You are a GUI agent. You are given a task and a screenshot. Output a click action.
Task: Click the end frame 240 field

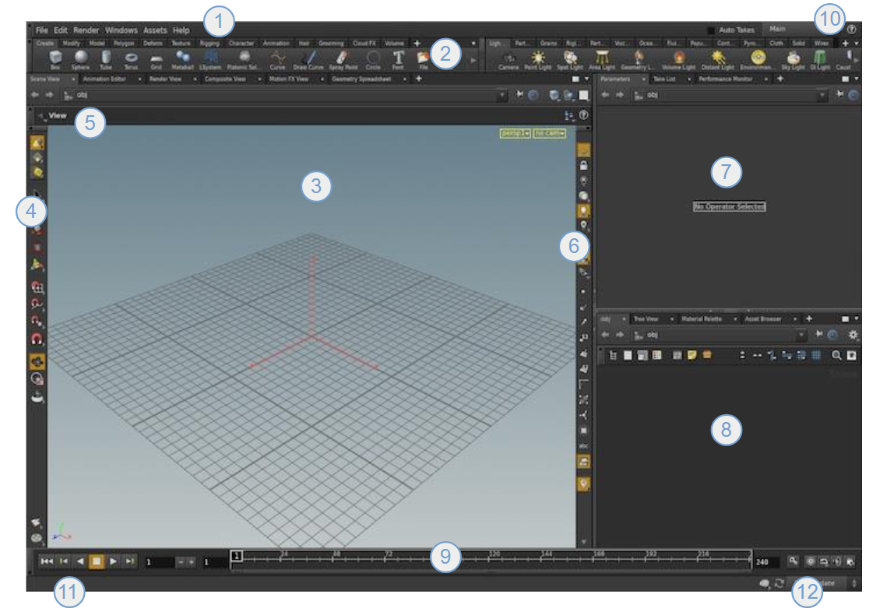pyautogui.click(x=766, y=562)
